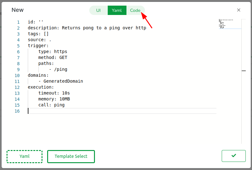252x170 pixels.
Task: Click the 'call: ping' line
Action: tap(51, 105)
